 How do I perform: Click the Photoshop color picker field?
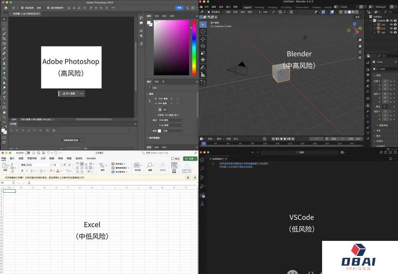pyautogui.click(x=171, y=48)
